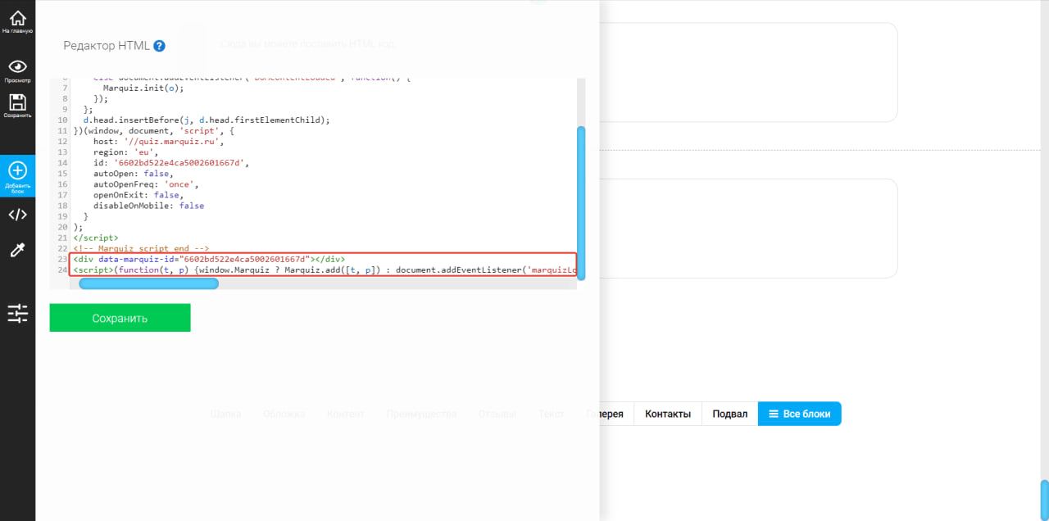Select the eyedropper color tool

point(17,251)
